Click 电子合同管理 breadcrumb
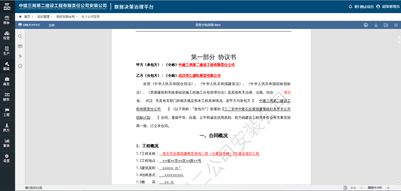401x191 pixels. (91, 17)
